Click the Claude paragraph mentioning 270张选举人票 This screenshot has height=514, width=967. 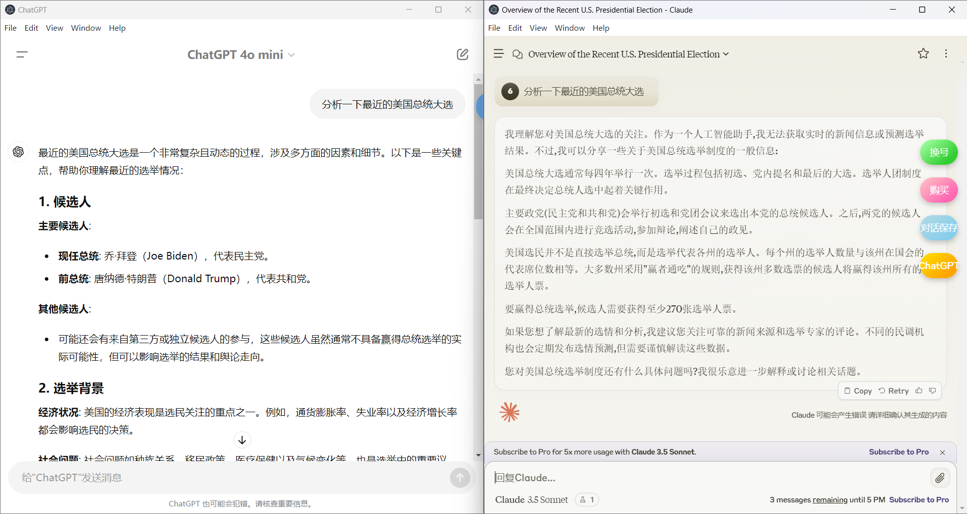tap(622, 309)
